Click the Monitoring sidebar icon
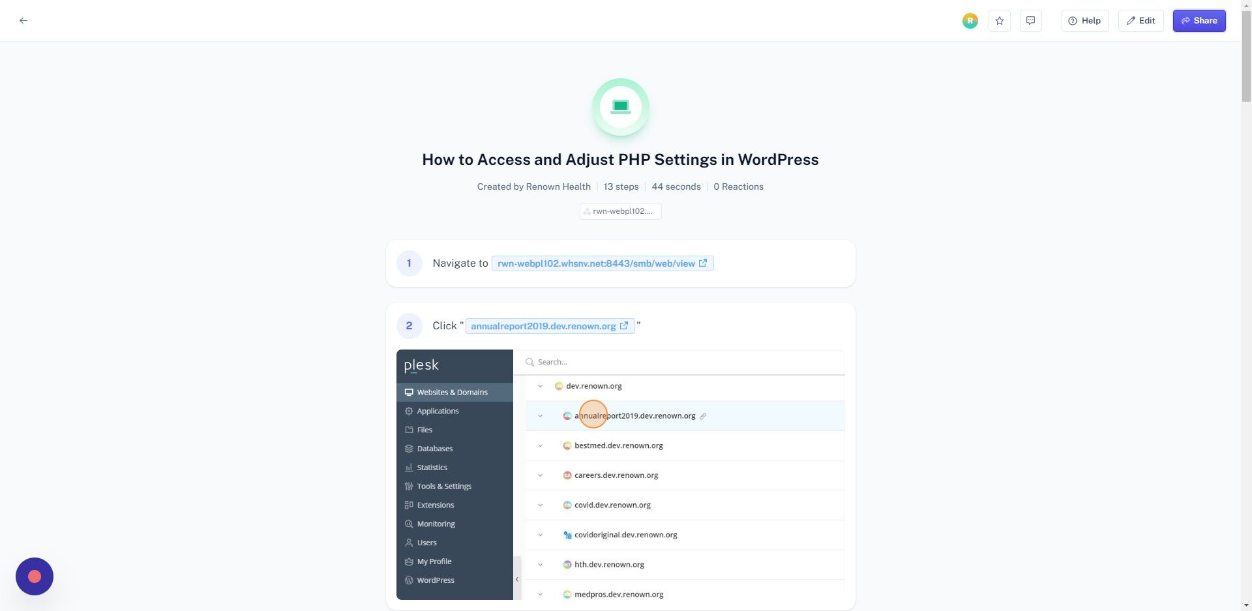The image size is (1252, 611). (x=409, y=524)
